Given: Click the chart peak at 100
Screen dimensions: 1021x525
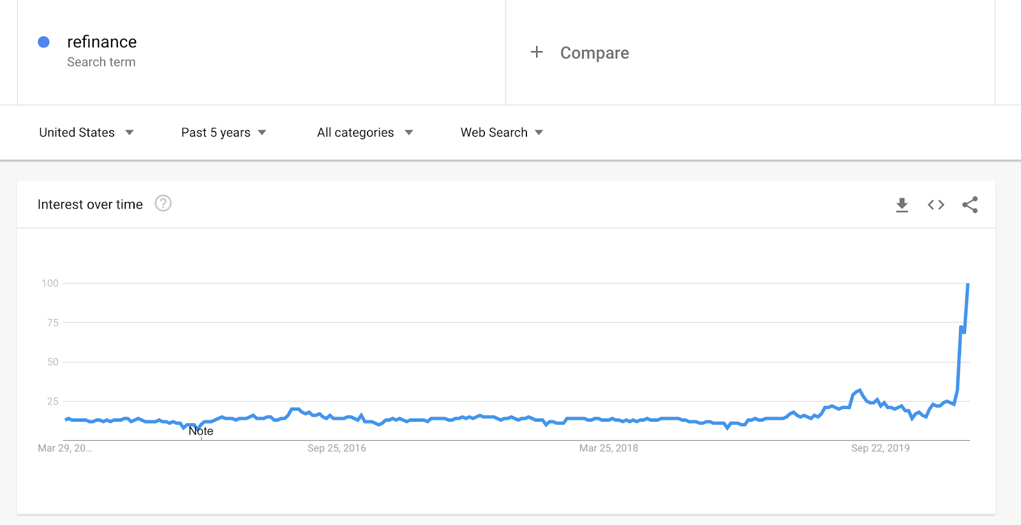Looking at the screenshot, I should (968, 284).
